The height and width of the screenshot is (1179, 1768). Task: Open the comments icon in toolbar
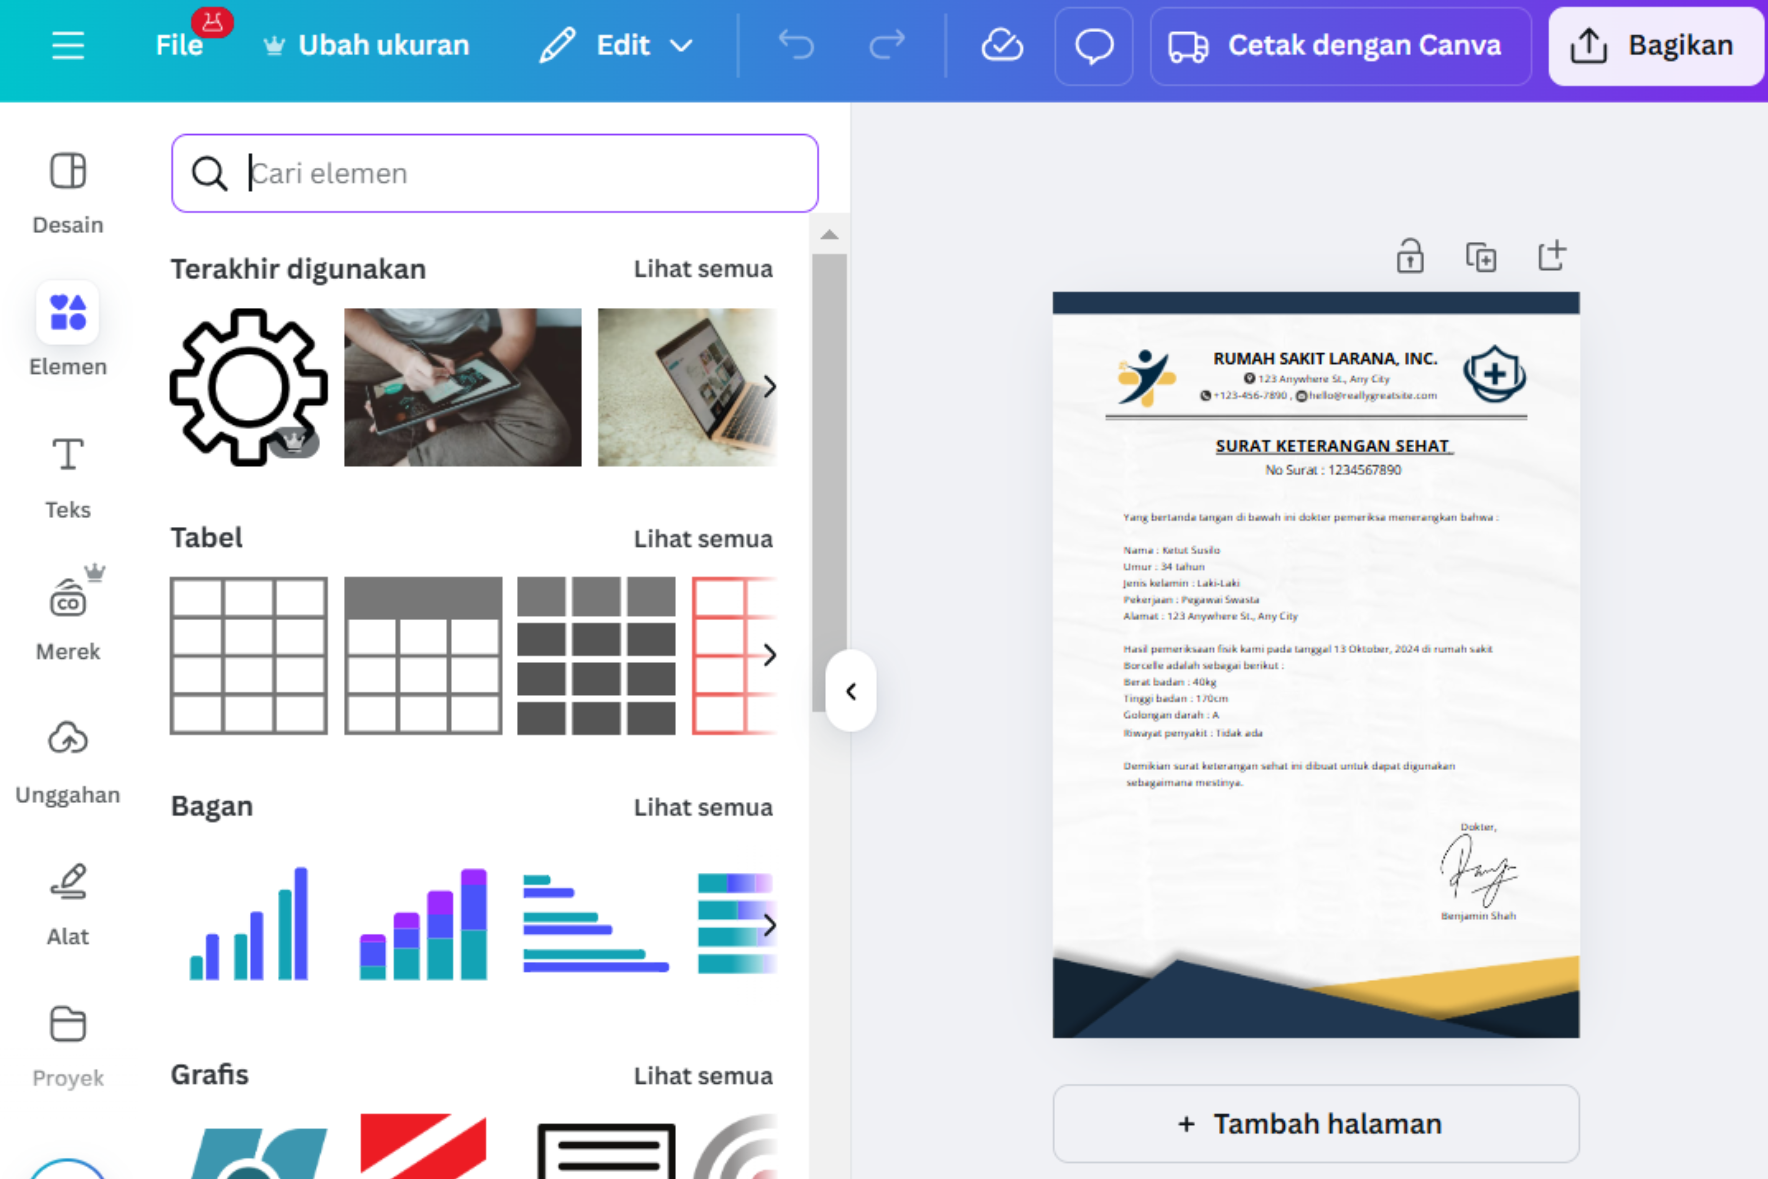click(1094, 45)
